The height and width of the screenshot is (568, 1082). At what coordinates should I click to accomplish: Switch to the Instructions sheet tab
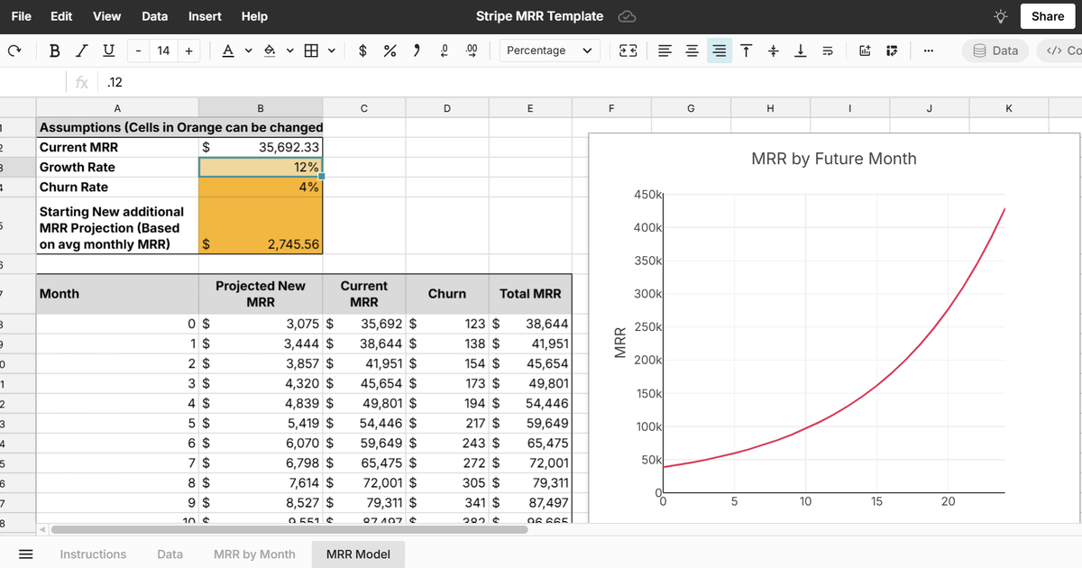point(93,554)
